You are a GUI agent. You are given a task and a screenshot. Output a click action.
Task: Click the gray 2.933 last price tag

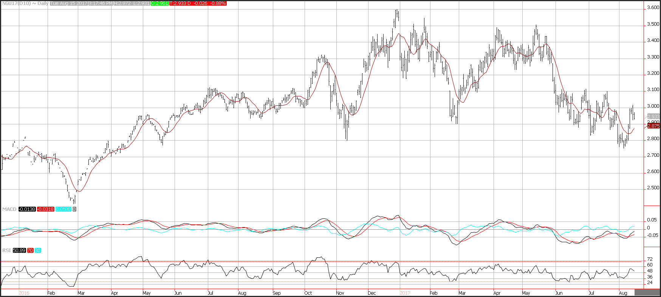[x=653, y=116]
